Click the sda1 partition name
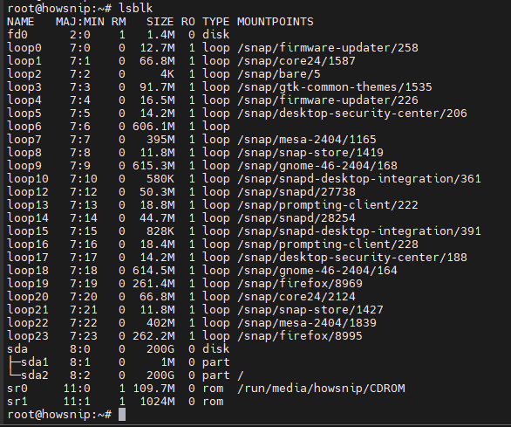The image size is (511, 427). [35, 362]
